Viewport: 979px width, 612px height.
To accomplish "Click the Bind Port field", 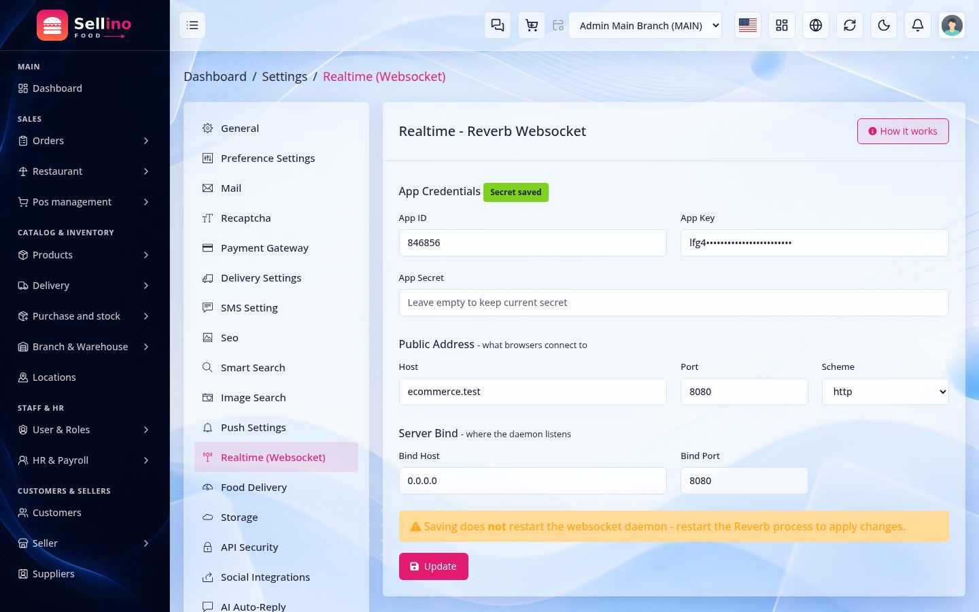I will click(x=744, y=481).
